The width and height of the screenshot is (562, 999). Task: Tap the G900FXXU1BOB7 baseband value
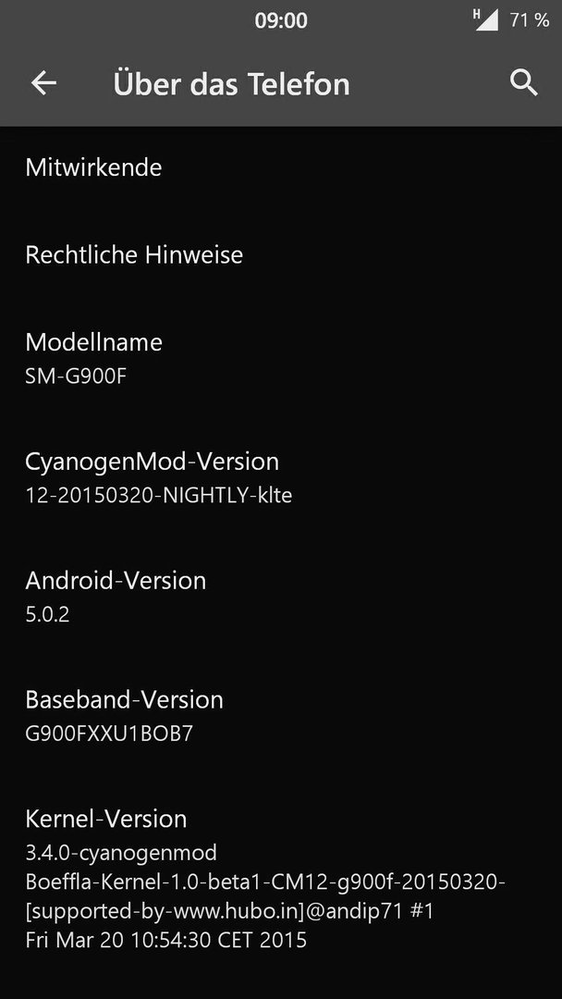point(109,734)
